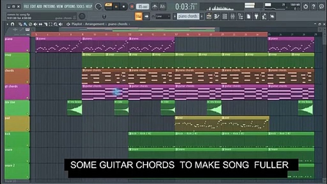Open the playlist options menu arrow
Viewport: 327px width, 184px height.
[x=7, y=24]
